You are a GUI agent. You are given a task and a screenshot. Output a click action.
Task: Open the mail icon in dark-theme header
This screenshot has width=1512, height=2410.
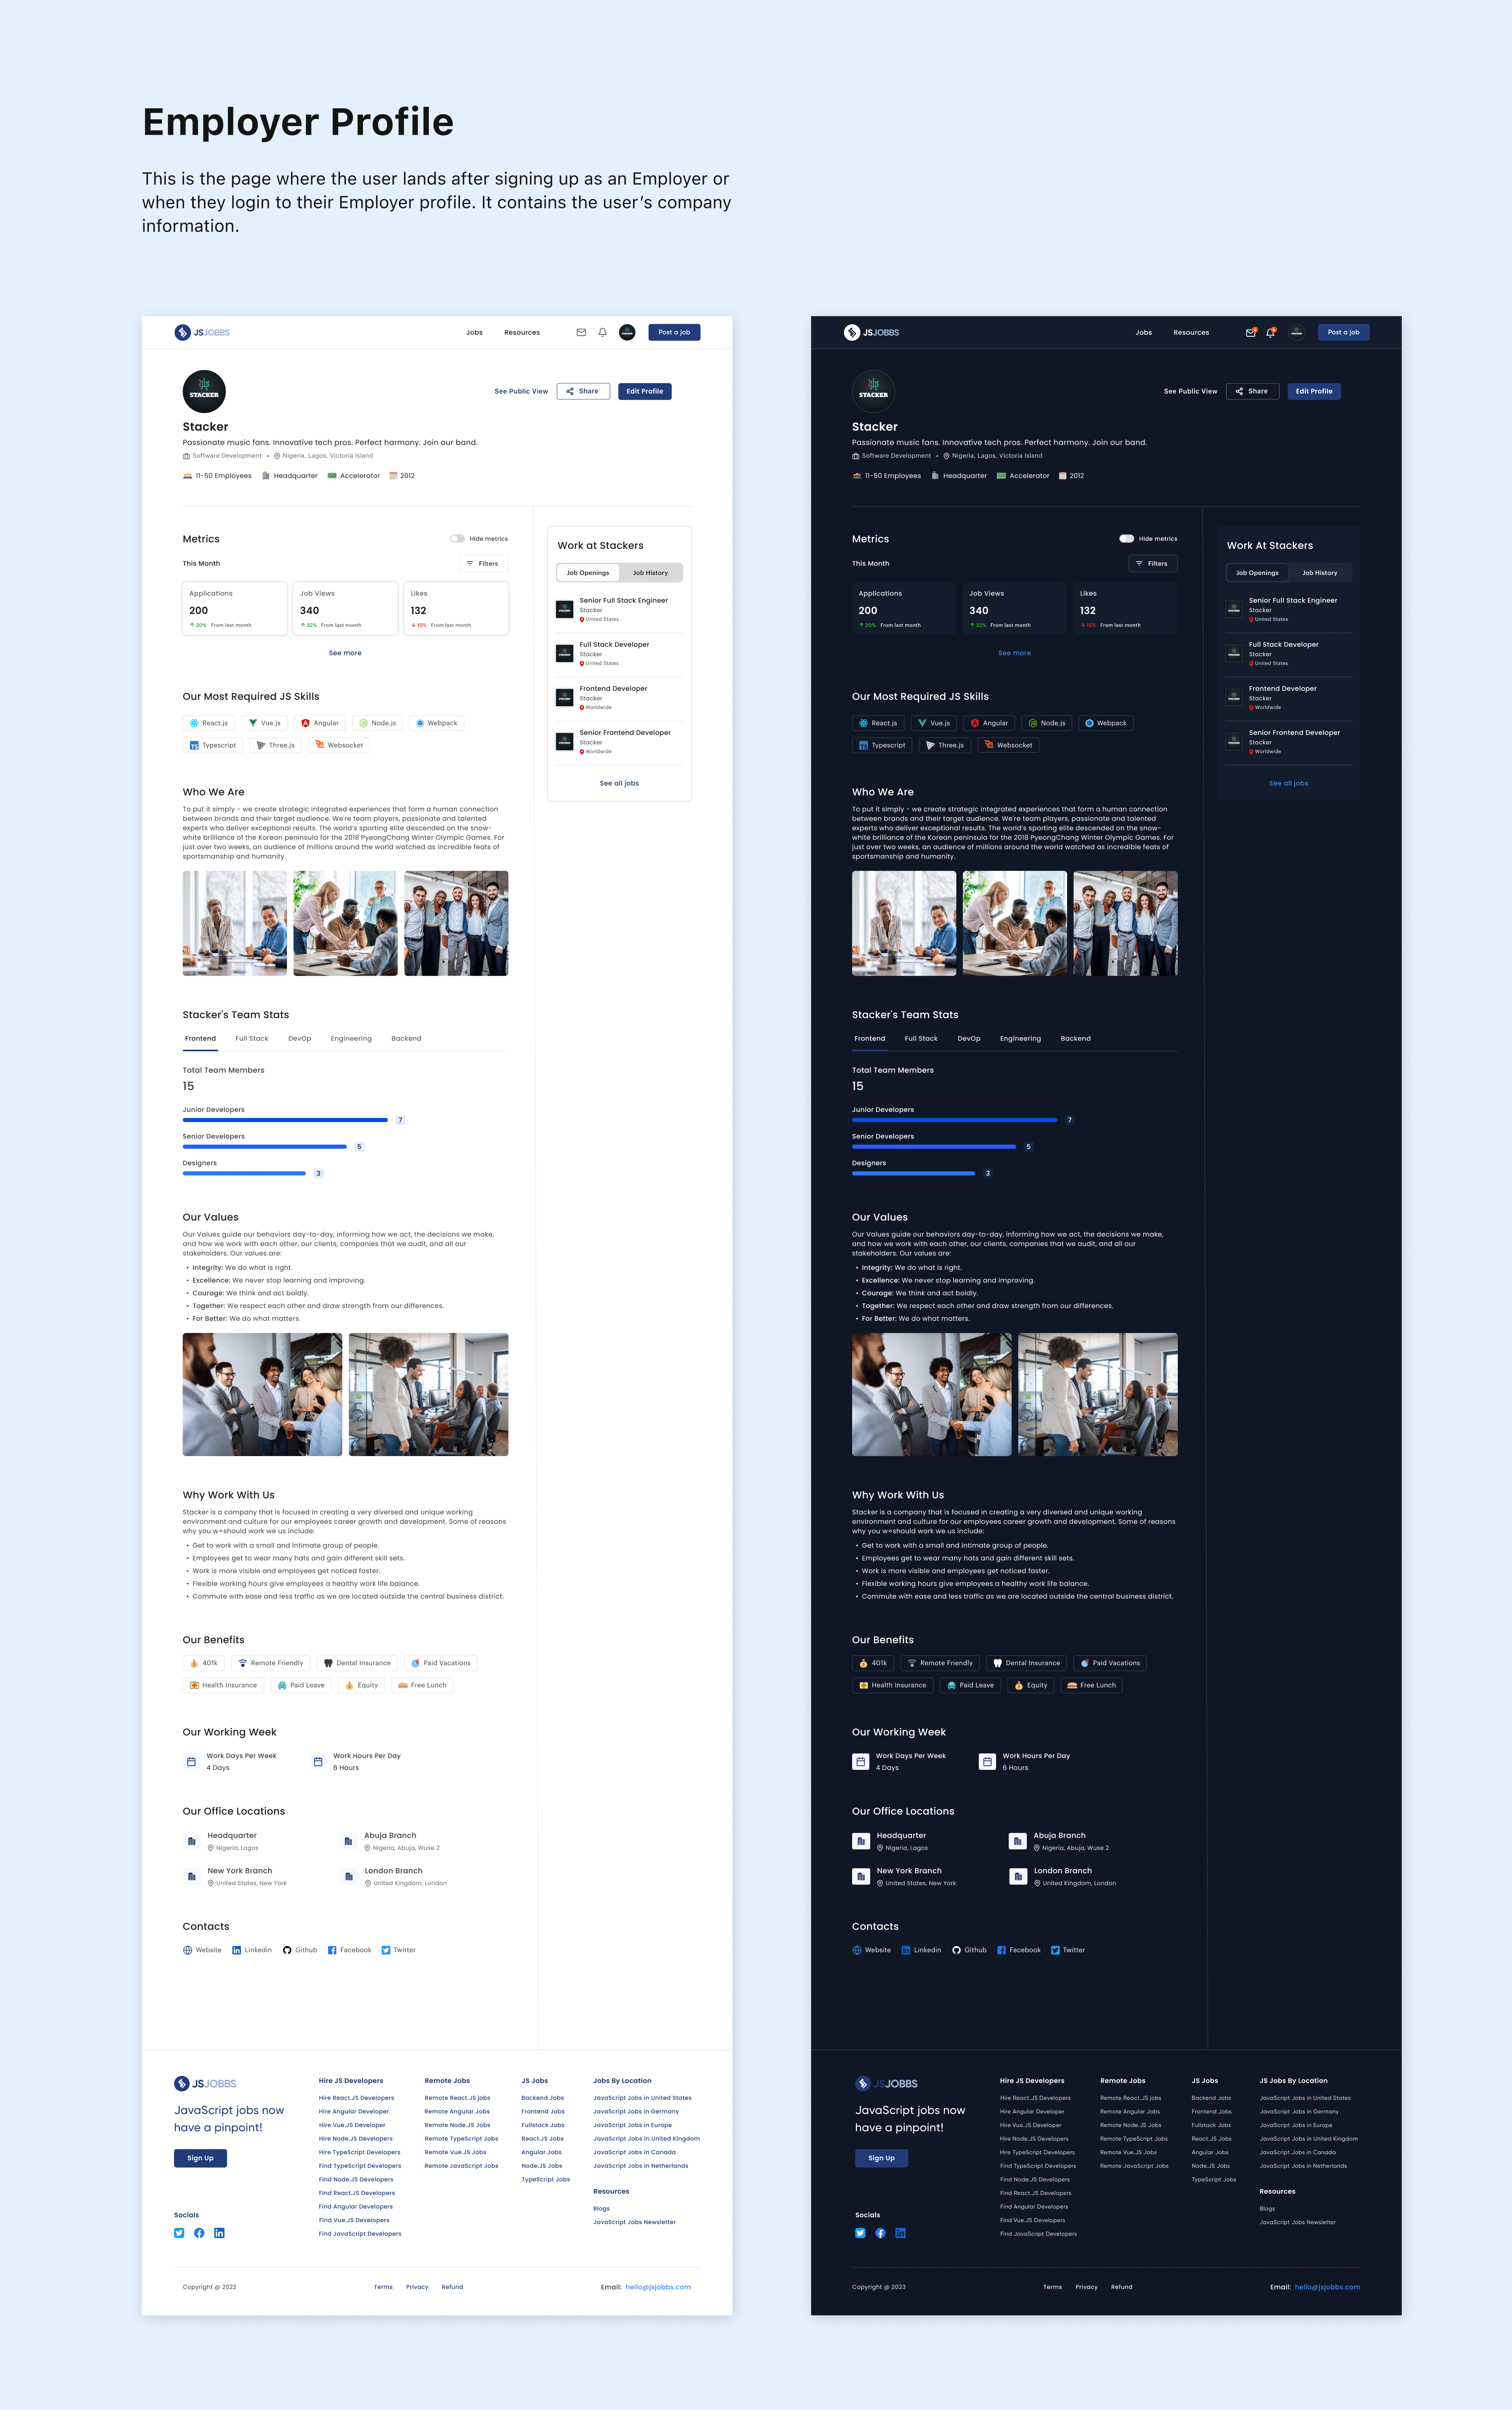point(1250,332)
